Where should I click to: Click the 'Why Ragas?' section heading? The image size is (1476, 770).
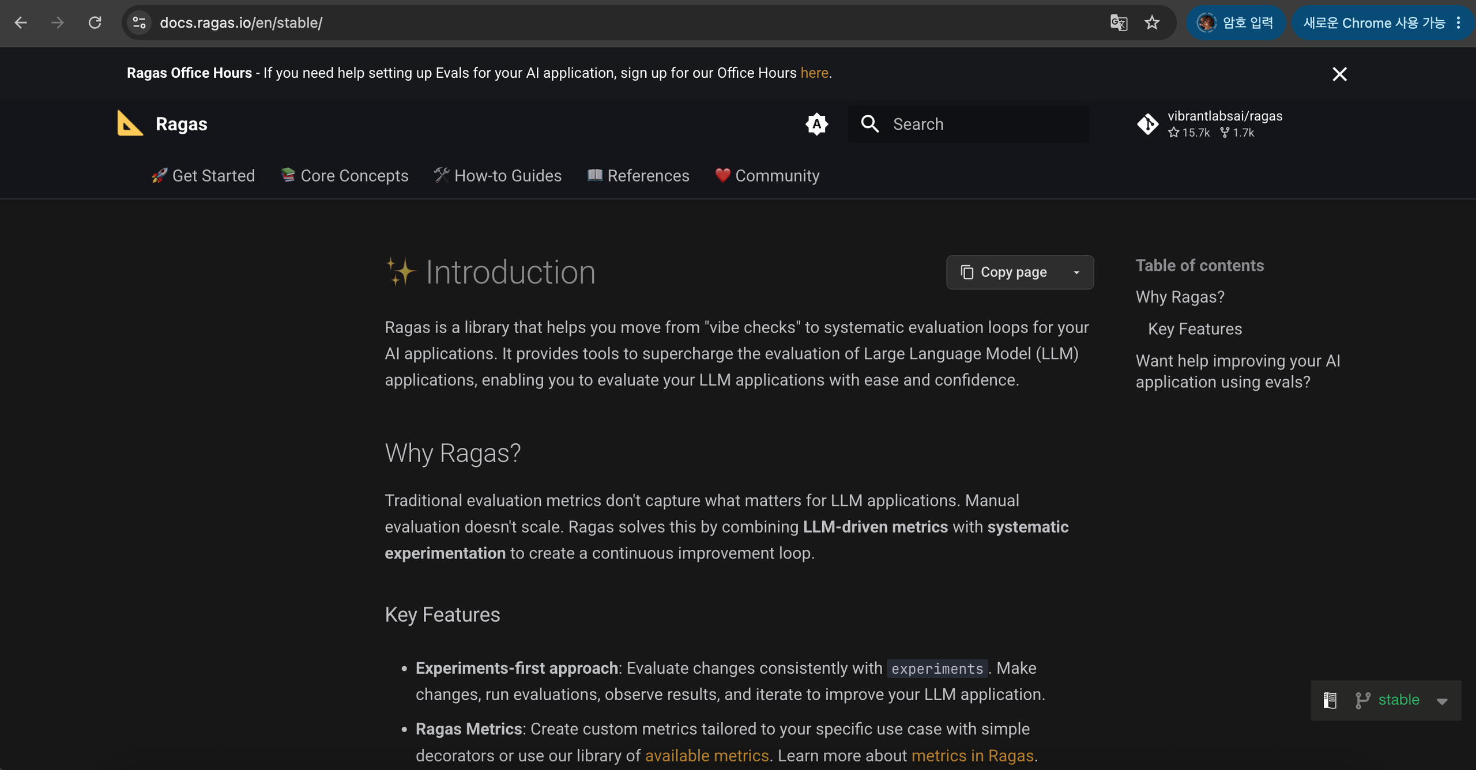tap(453, 453)
